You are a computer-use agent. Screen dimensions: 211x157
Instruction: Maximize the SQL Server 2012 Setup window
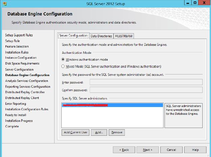click(x=195, y=3)
